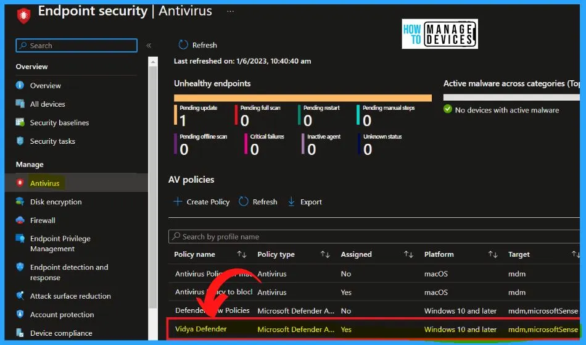586x345 pixels.
Task: Click the Critical failures count
Action: 255,149
